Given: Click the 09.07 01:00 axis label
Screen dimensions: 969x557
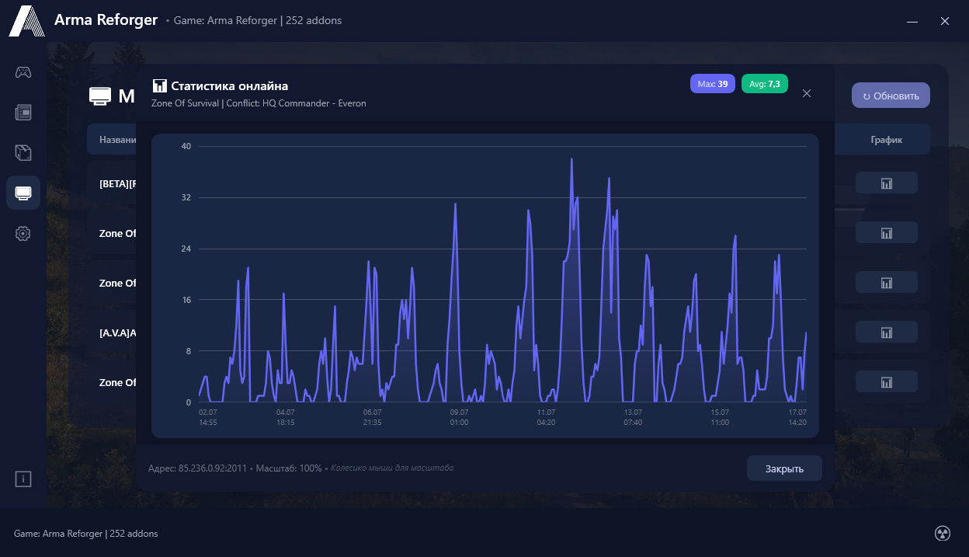Looking at the screenshot, I should 459,417.
